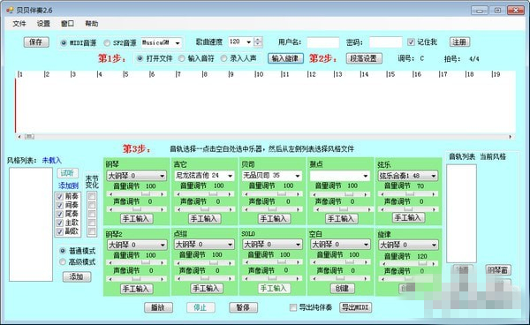Toggle 导出纯伴奏 checkbox
530x325 pixels.
293,307
